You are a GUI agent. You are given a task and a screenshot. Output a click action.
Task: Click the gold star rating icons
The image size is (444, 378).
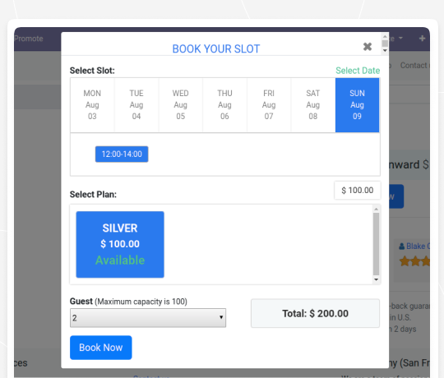pos(414,261)
